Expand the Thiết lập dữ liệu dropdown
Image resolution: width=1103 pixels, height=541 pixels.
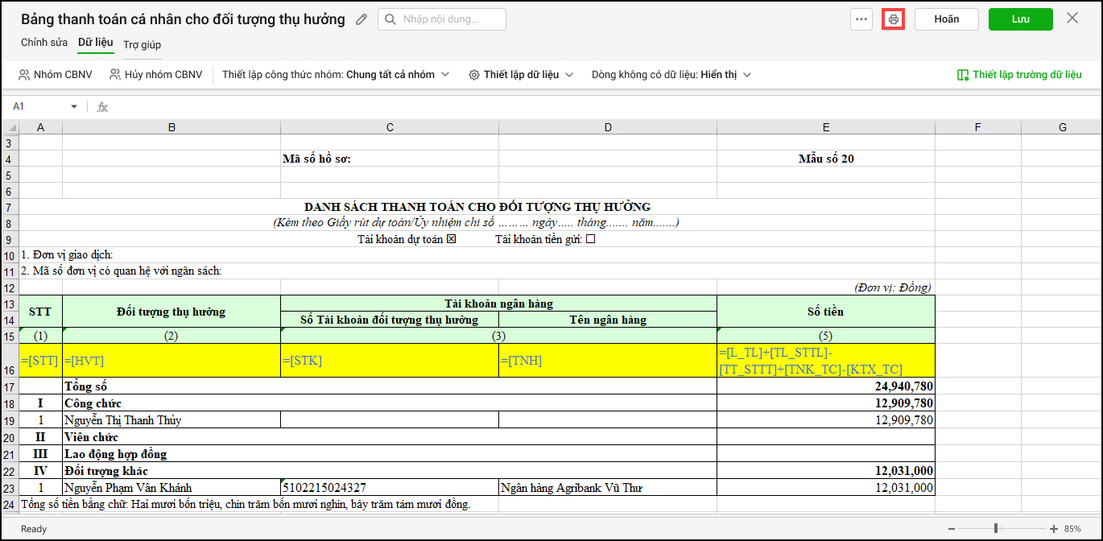coord(570,75)
